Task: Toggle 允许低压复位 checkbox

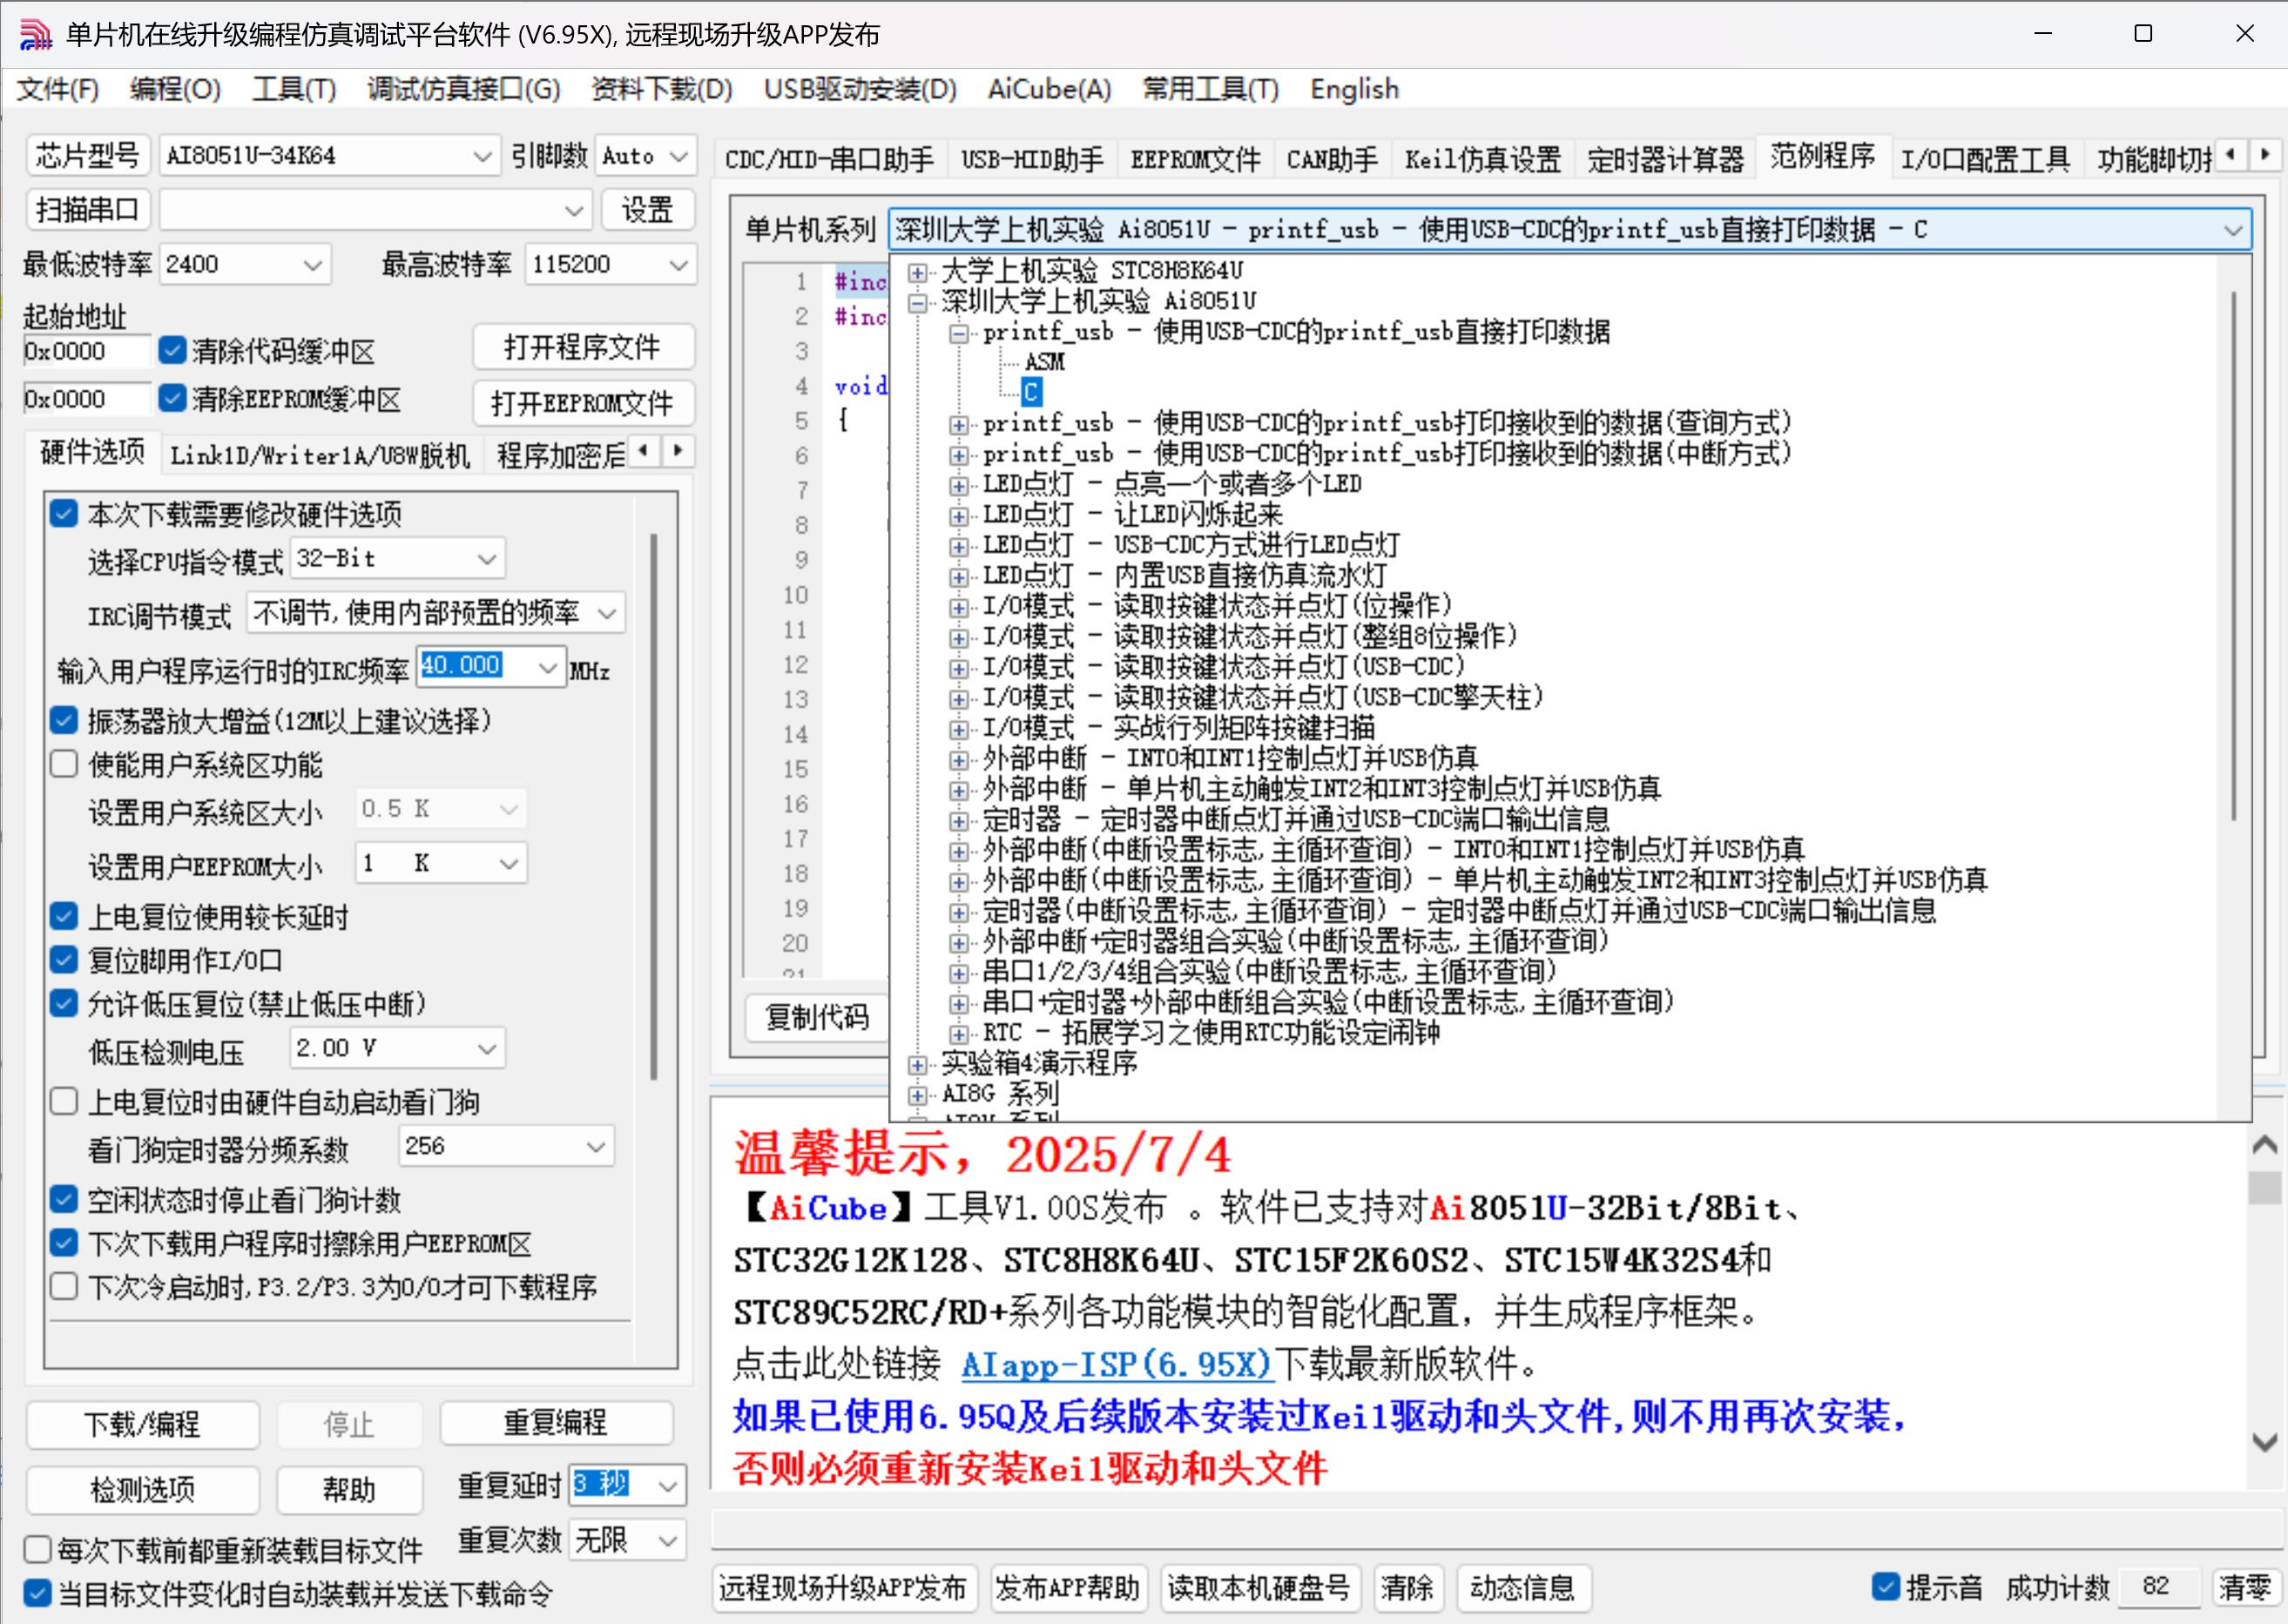Action: pos(64,1003)
